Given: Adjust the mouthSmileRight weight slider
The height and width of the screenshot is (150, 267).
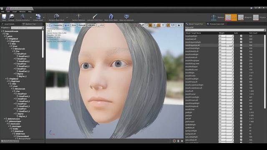Looking at the screenshot, I should [x=226, y=55].
